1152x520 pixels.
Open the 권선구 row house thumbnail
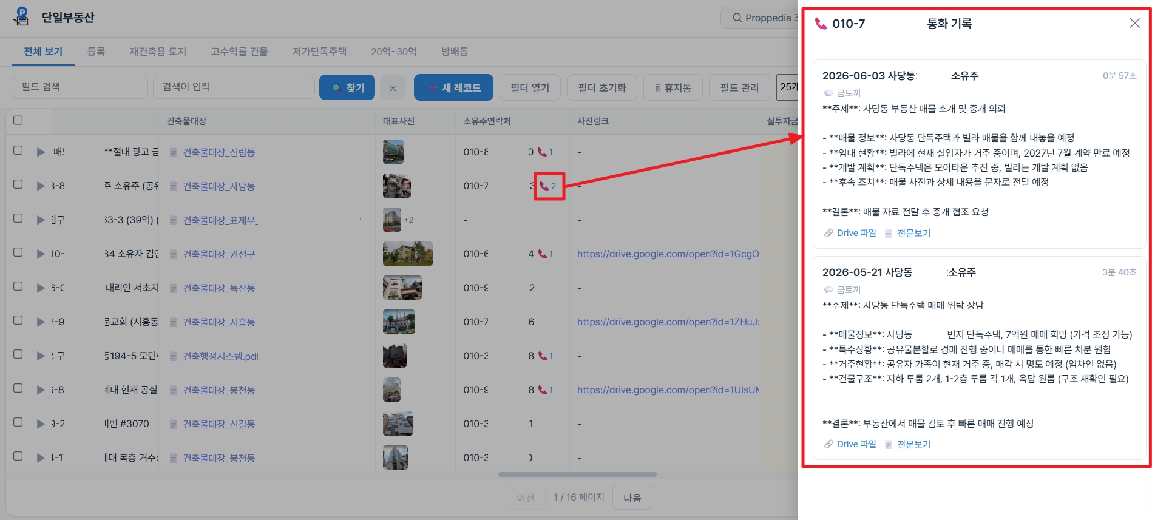[408, 254]
